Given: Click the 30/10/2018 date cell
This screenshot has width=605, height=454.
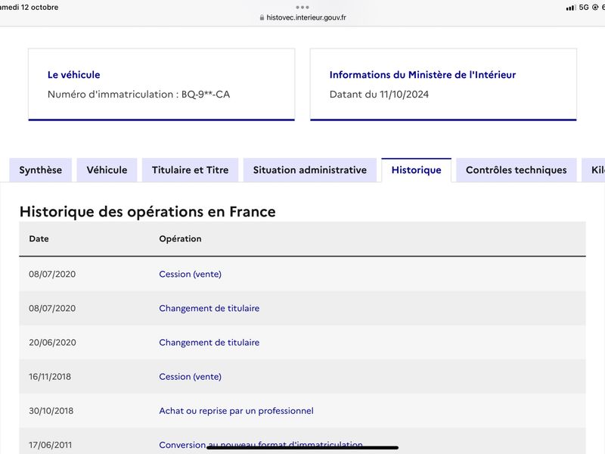Looking at the screenshot, I should pyautogui.click(x=51, y=411).
